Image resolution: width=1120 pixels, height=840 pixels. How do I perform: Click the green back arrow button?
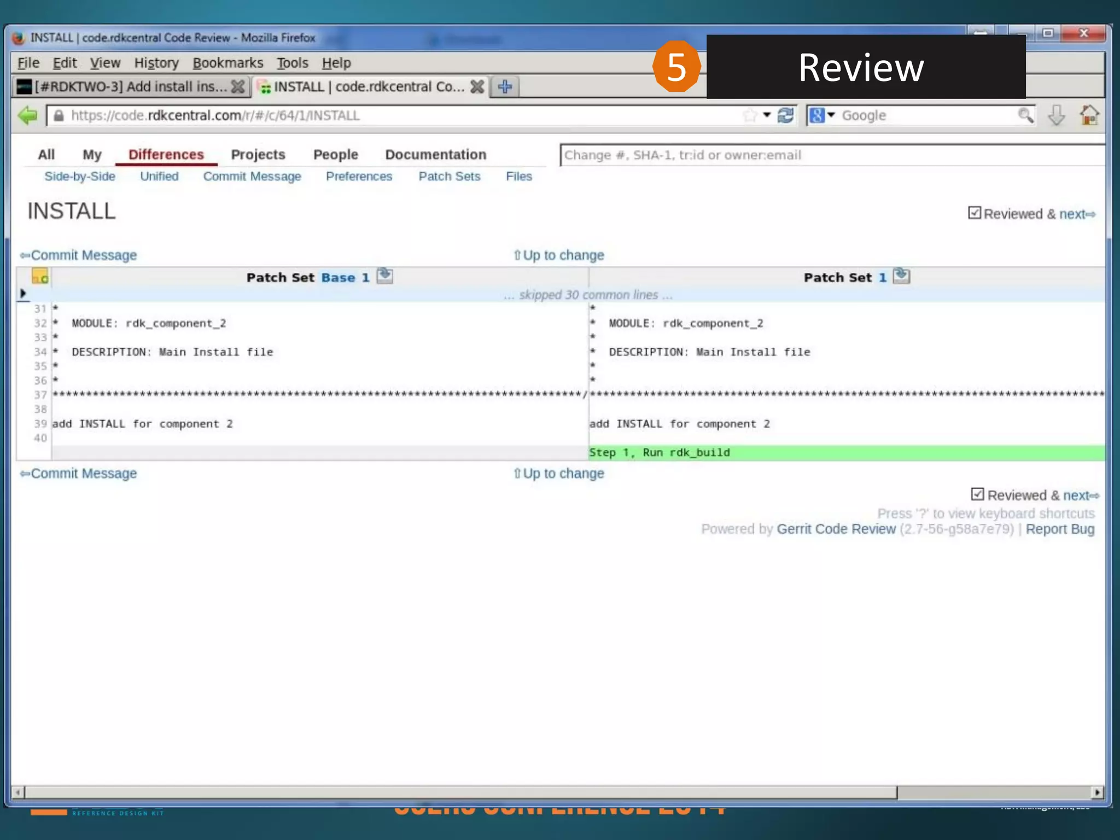click(x=27, y=115)
